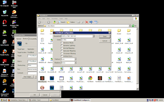Cancel the PointBlank Configuration dialog
This screenshot has width=164, height=102.
(x=105, y=41)
